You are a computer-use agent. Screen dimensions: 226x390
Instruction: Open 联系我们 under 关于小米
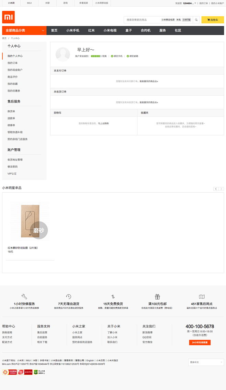pos(112,342)
